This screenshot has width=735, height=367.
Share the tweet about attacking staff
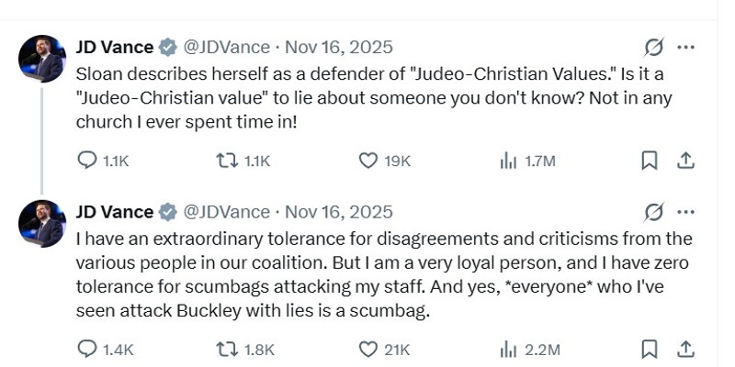tap(684, 349)
